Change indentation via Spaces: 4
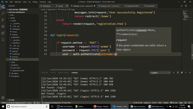The height and width of the screenshot is (109, 193). coord(147,103)
